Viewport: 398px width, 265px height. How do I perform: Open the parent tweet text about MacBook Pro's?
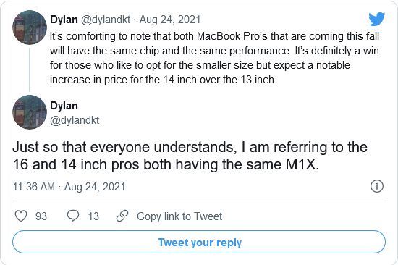[214, 58]
